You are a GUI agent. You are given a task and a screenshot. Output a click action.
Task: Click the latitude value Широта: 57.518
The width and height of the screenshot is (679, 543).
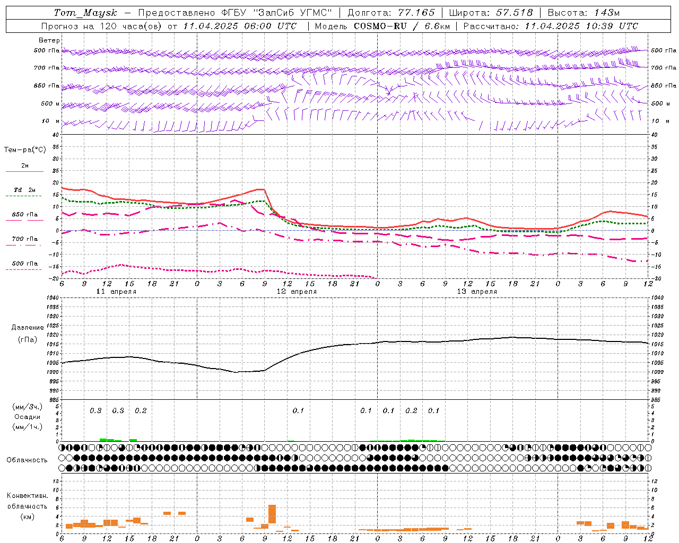coord(491,13)
